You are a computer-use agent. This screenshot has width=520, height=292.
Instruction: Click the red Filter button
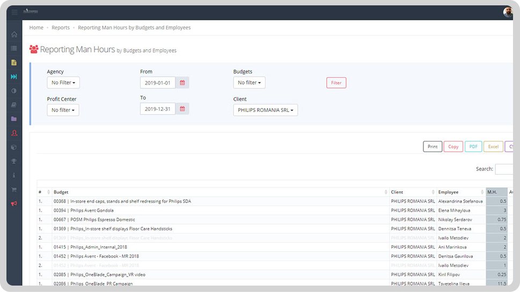336,83
